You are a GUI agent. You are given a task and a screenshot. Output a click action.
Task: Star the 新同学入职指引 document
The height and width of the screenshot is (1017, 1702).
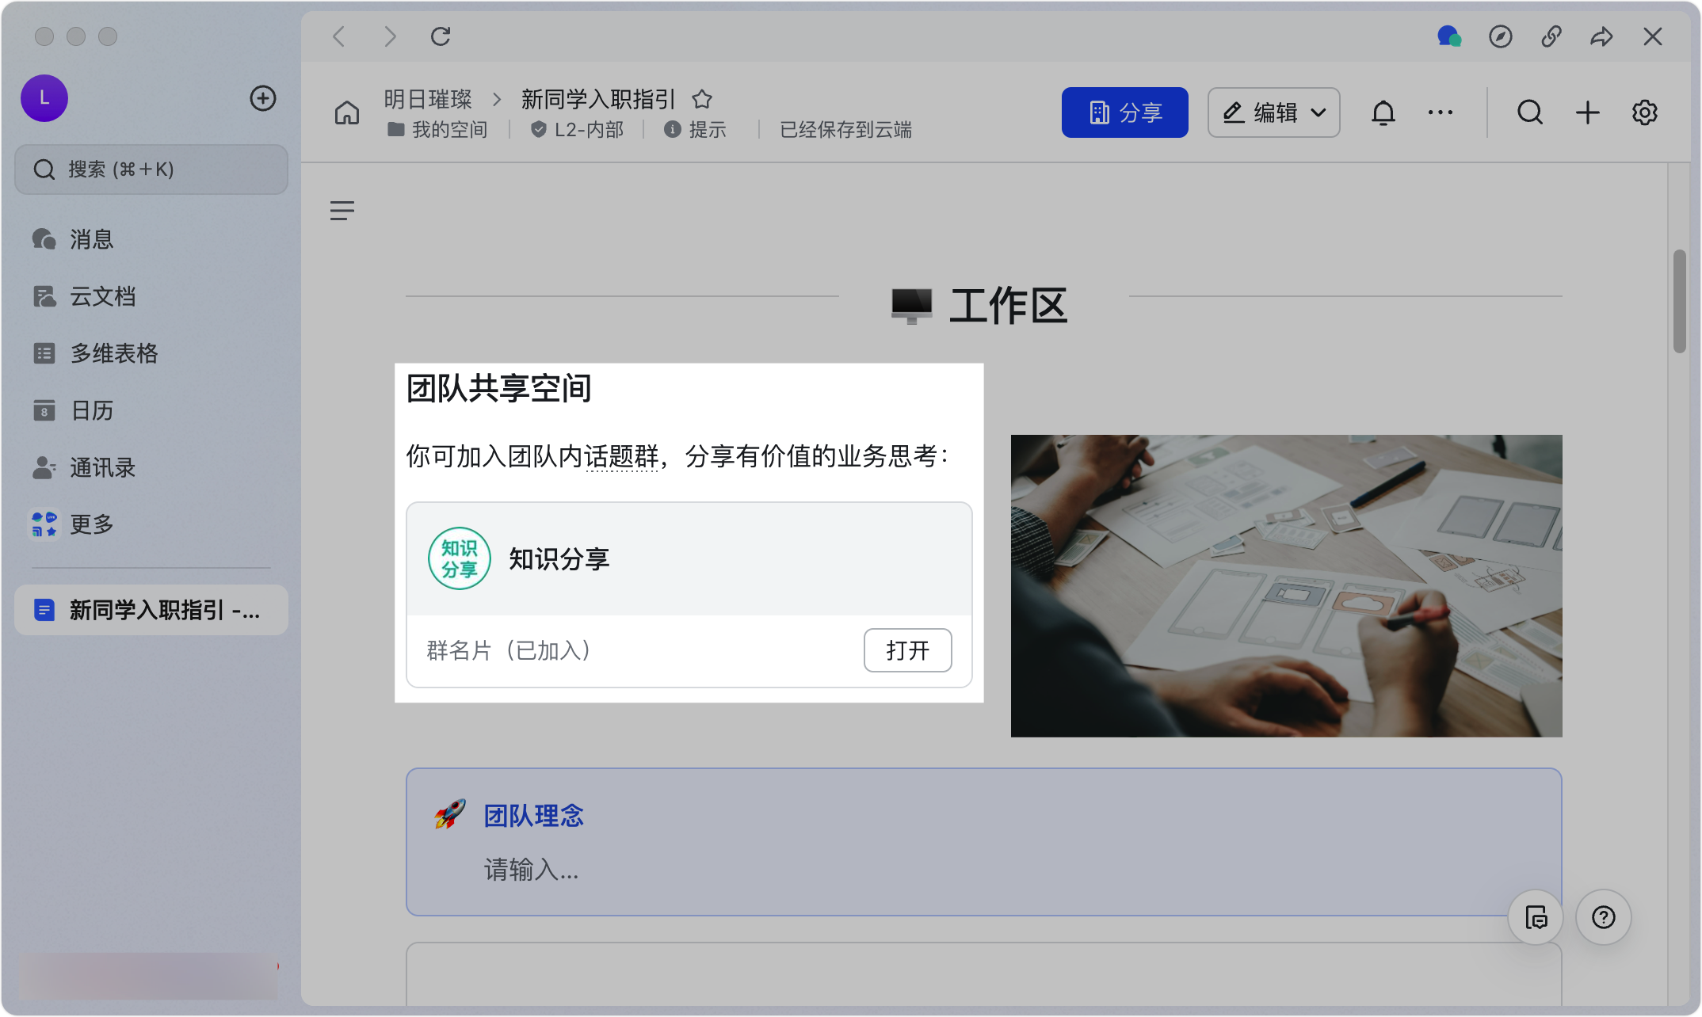click(x=702, y=99)
